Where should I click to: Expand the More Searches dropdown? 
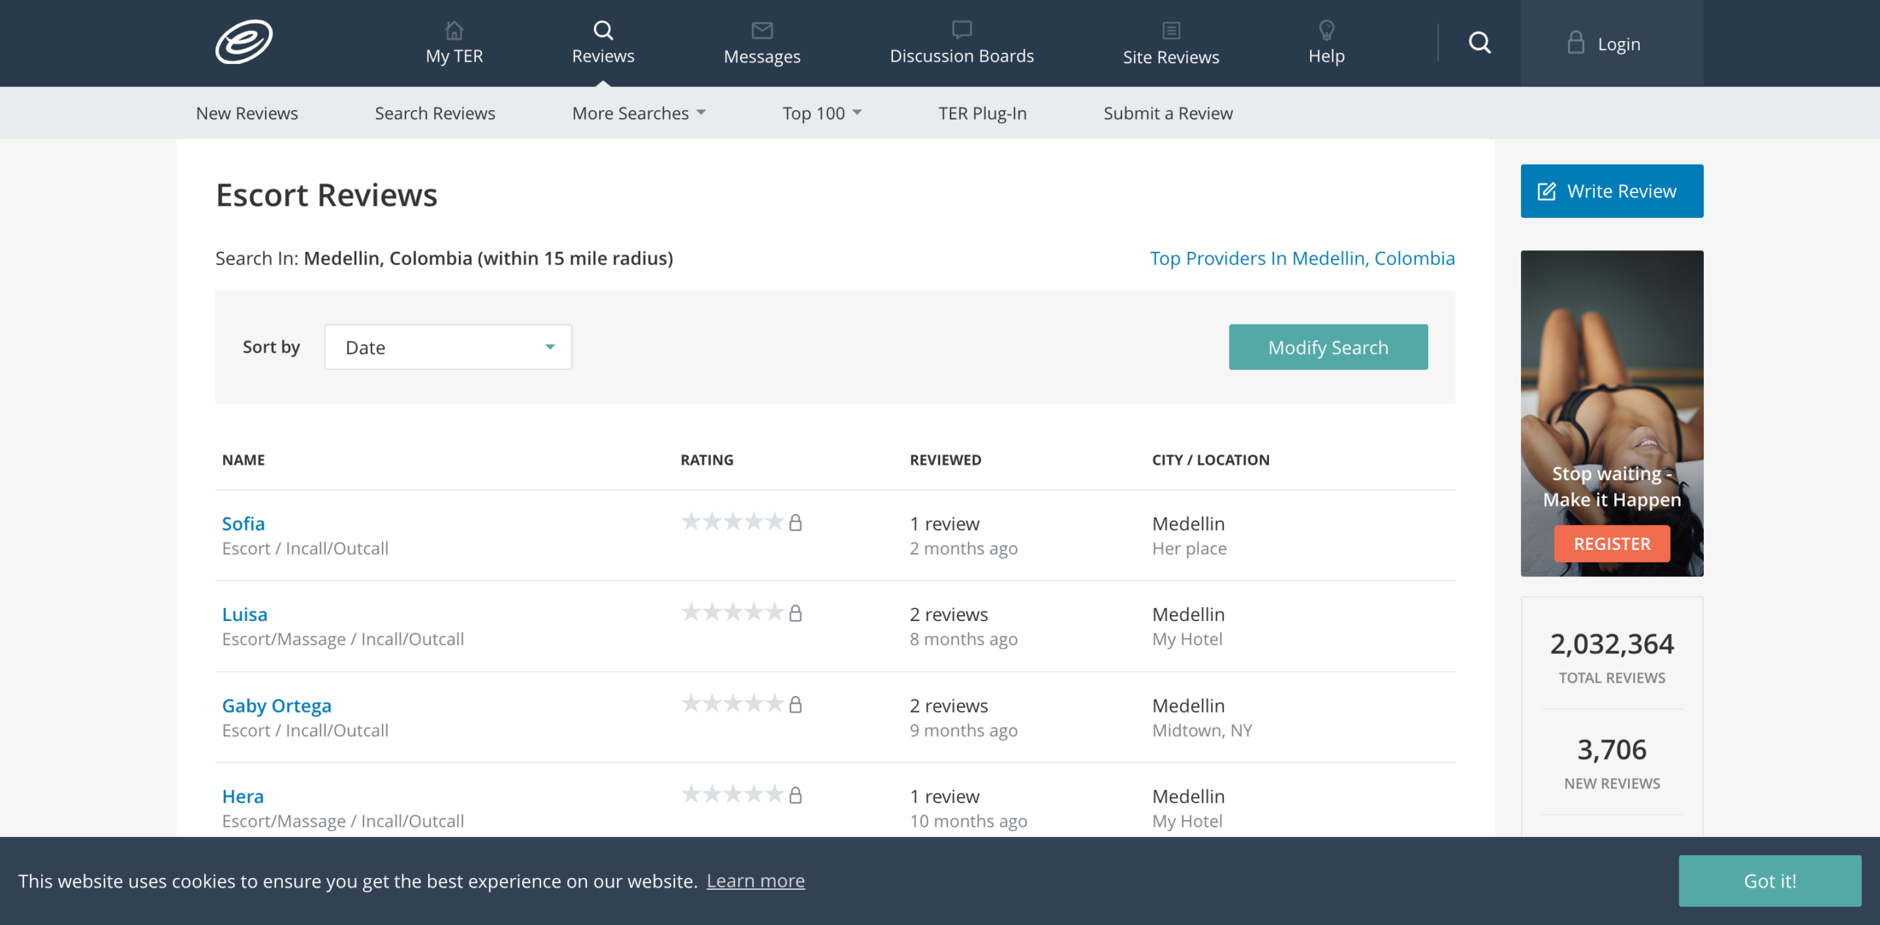638,113
